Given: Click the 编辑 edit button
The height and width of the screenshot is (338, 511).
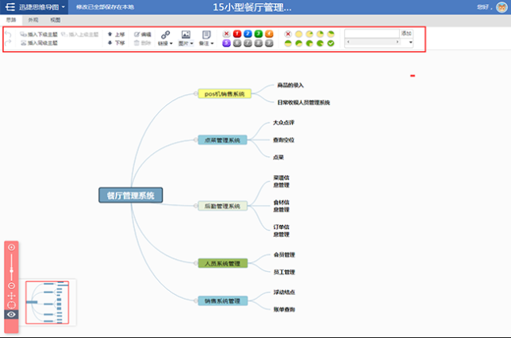Looking at the screenshot, I should pyautogui.click(x=143, y=34).
